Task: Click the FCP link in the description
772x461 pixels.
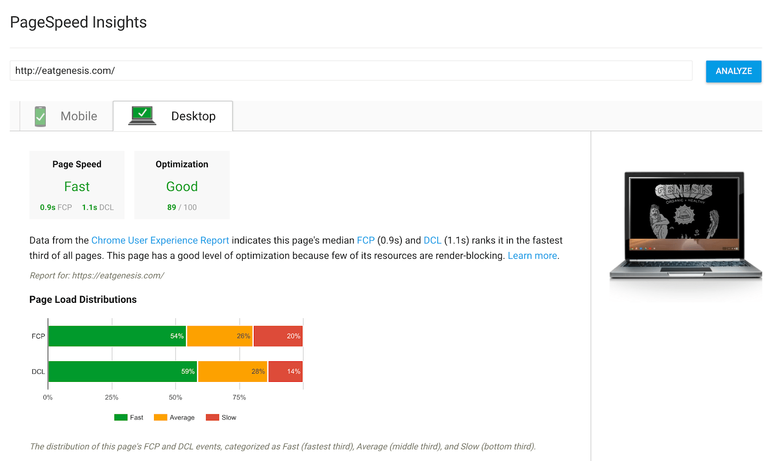Action: tap(366, 240)
